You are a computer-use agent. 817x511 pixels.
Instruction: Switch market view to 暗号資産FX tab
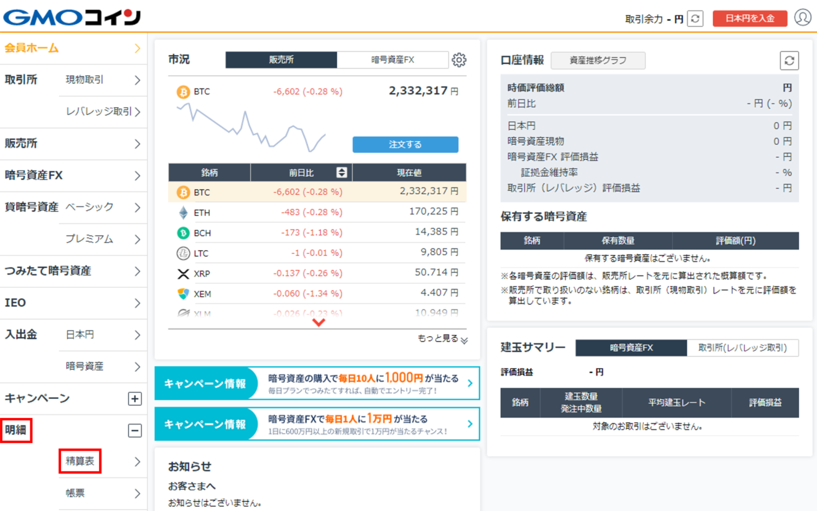(392, 60)
